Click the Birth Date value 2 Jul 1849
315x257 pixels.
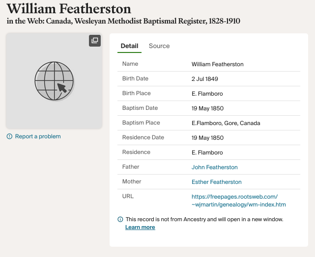[205, 79]
